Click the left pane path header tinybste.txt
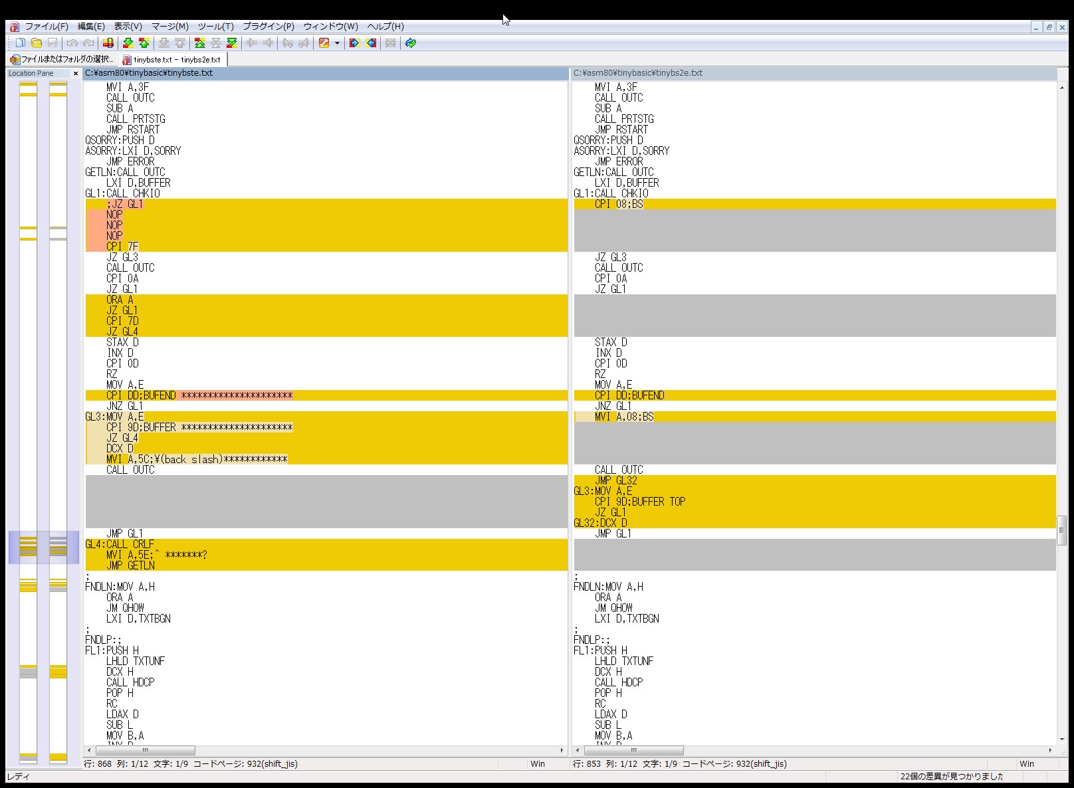Viewport: 1074px width, 788px height. (326, 73)
